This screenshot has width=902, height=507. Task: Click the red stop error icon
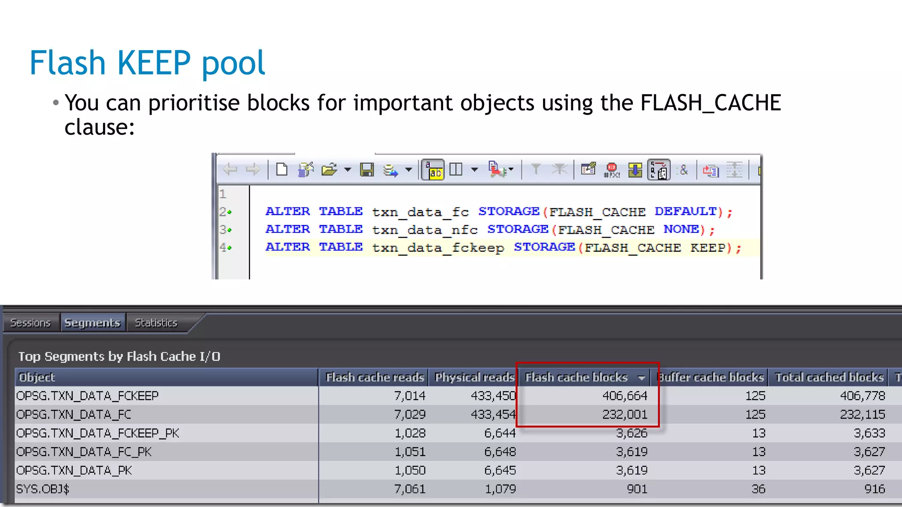point(612,170)
